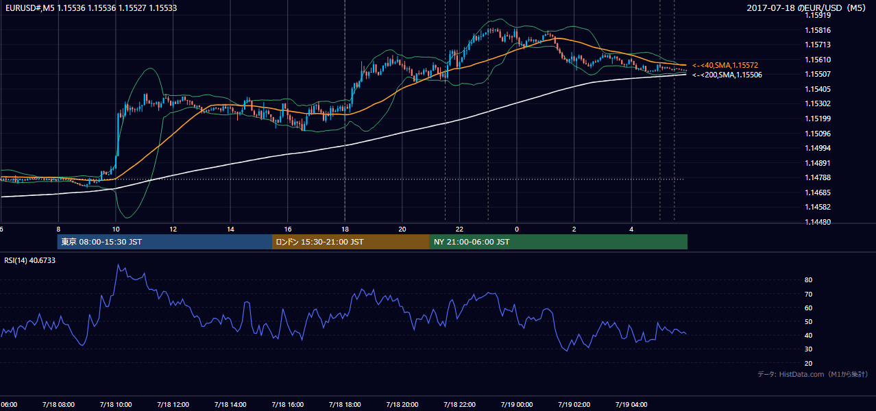Click price axis value 1.15199

click(x=818, y=119)
